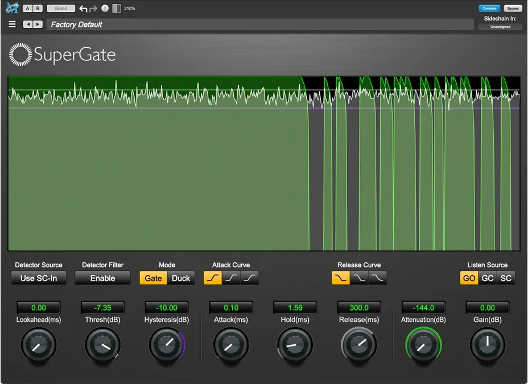Click the Sidechain In: label
Screen dimensions: 528x384
click(500, 19)
